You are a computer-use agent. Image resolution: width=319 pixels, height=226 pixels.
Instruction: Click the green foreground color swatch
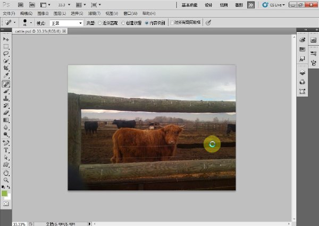tap(4, 193)
